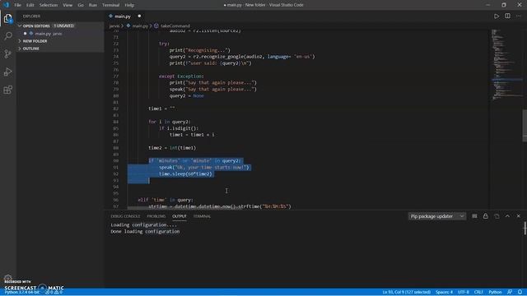Open the File menu
Image resolution: width=527 pixels, height=296 pixels.
17,5
